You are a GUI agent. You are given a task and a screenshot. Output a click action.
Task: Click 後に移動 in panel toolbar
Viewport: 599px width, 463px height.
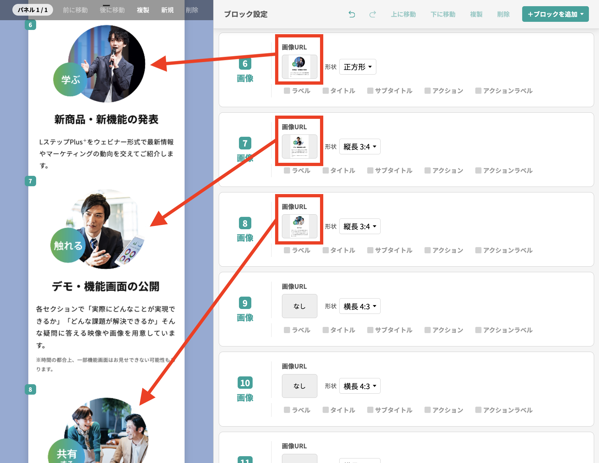[x=112, y=10]
